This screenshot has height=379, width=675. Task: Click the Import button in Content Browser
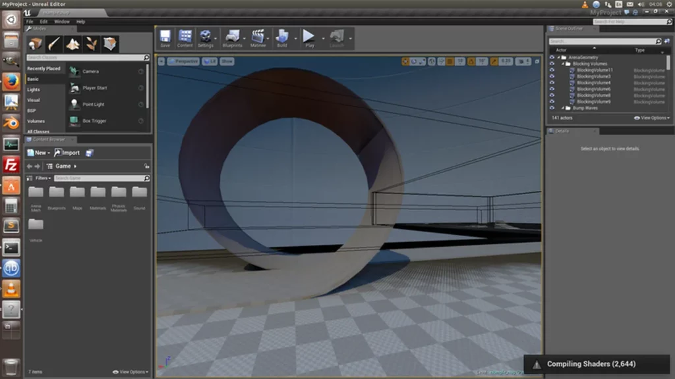[x=67, y=153]
